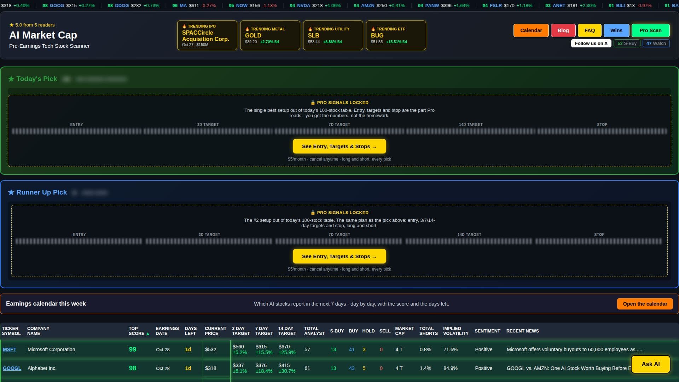Sort by Market Cap column header
This screenshot has width=679, height=382.
tap(404, 331)
